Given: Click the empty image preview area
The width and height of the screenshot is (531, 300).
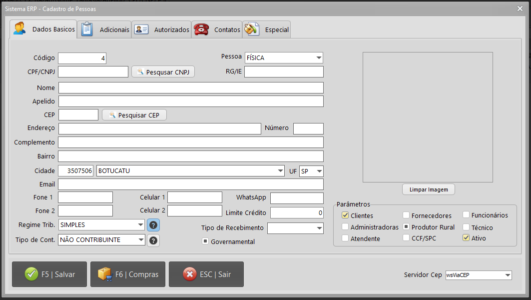Looking at the screenshot, I should tap(428, 117).
